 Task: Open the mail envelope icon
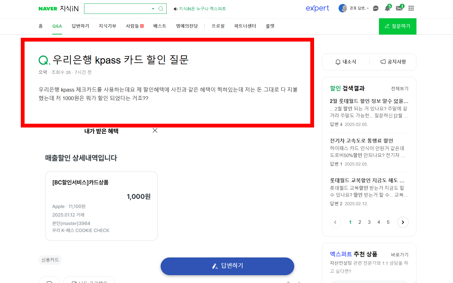399,8
